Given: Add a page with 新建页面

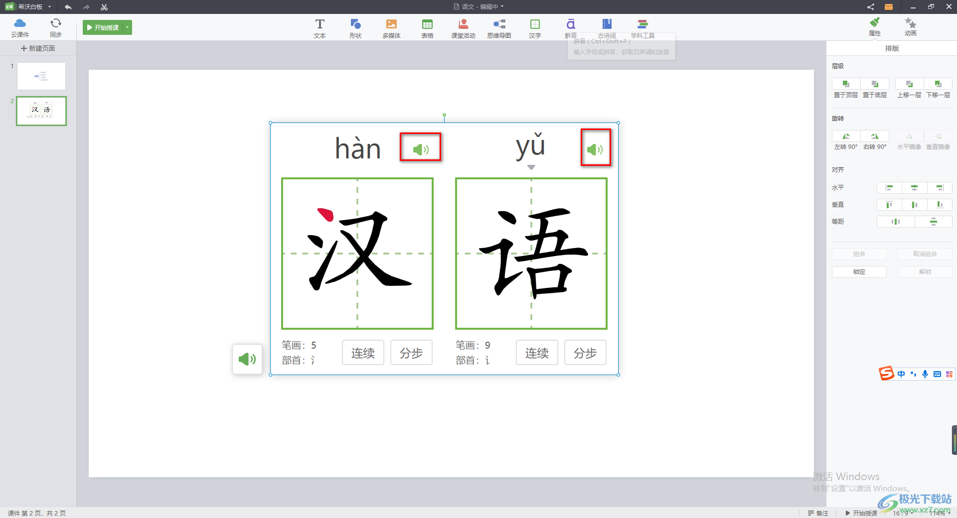Looking at the screenshot, I should click(38, 48).
